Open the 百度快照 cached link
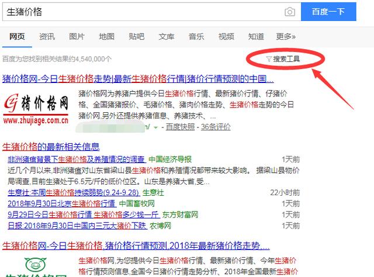 pos(180,127)
